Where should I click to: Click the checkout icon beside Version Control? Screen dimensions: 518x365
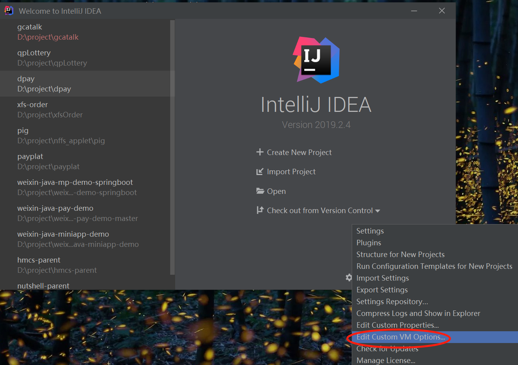pyautogui.click(x=260, y=210)
